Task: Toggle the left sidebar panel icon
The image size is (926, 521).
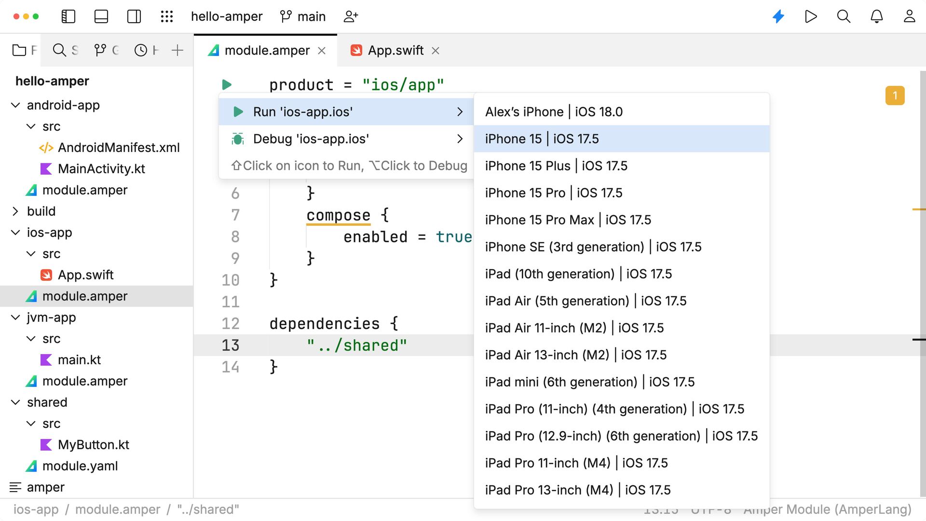Action: (x=68, y=16)
